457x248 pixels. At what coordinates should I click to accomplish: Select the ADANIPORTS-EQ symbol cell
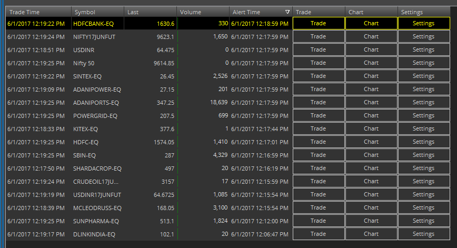[x=97, y=103]
